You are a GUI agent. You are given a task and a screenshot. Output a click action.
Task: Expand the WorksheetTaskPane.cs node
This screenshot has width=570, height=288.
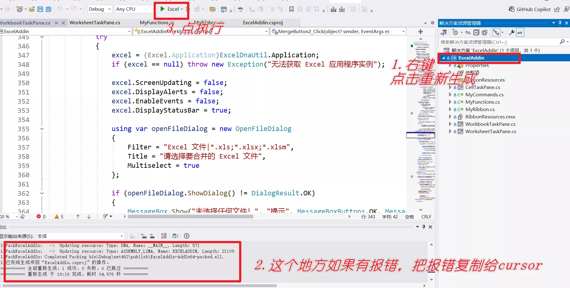[x=450, y=131]
